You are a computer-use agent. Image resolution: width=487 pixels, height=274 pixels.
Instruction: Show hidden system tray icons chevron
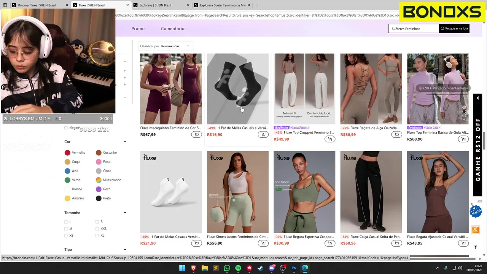pyautogui.click(x=438, y=268)
